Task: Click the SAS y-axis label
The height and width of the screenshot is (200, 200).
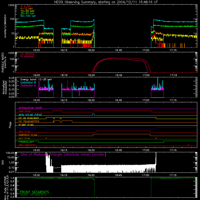Action: click(3, 162)
